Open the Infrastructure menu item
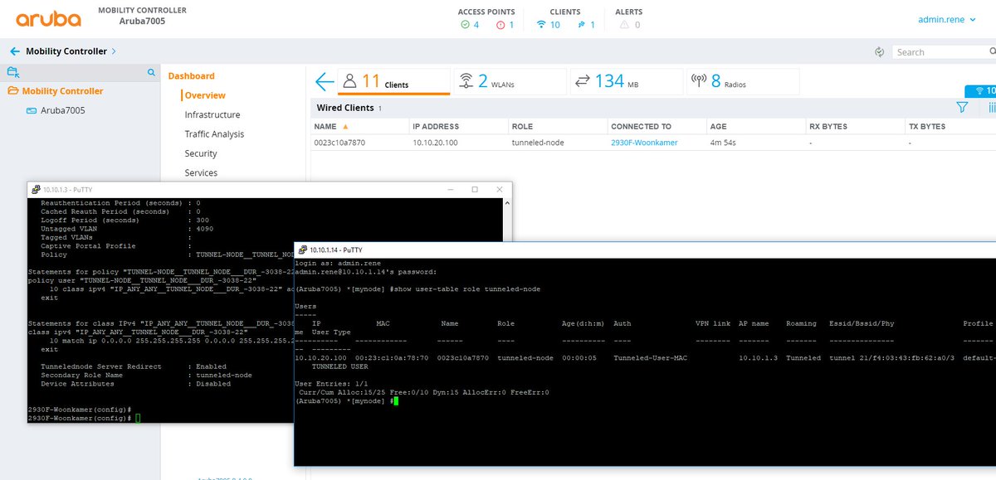This screenshot has height=480, width=996. [212, 114]
